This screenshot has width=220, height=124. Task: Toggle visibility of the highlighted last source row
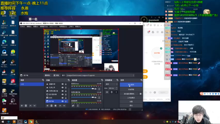coord(62,101)
